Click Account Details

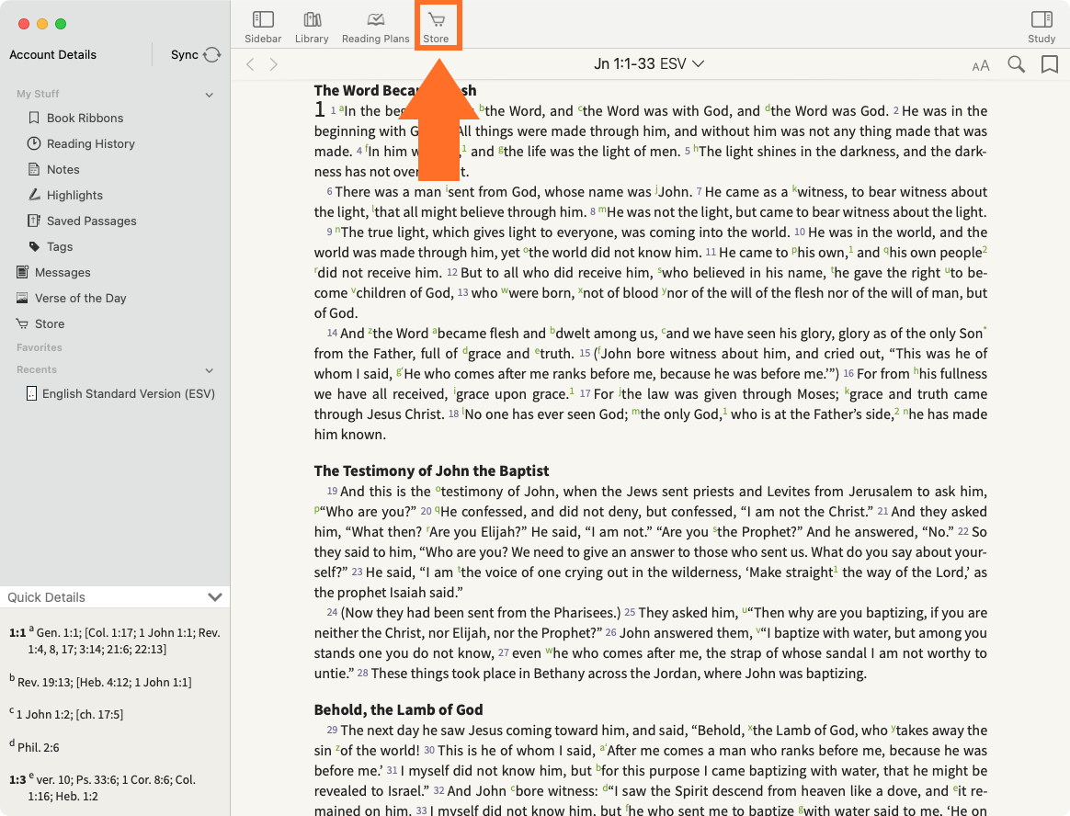click(52, 54)
